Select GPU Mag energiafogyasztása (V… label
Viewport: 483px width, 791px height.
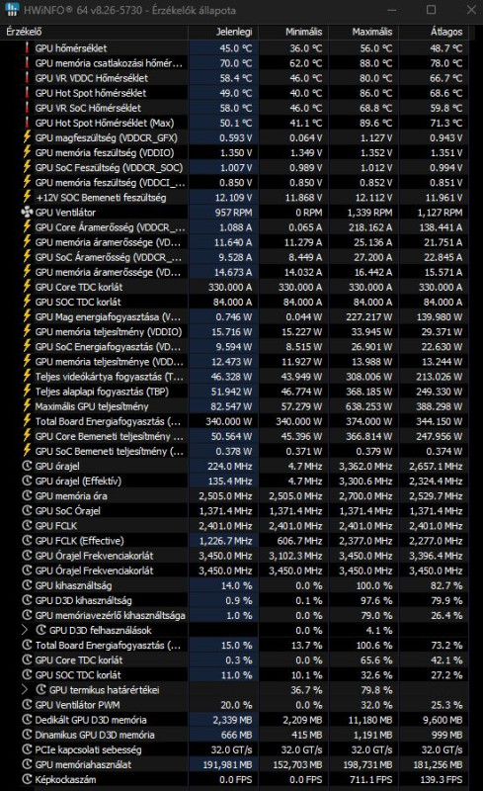(108, 316)
